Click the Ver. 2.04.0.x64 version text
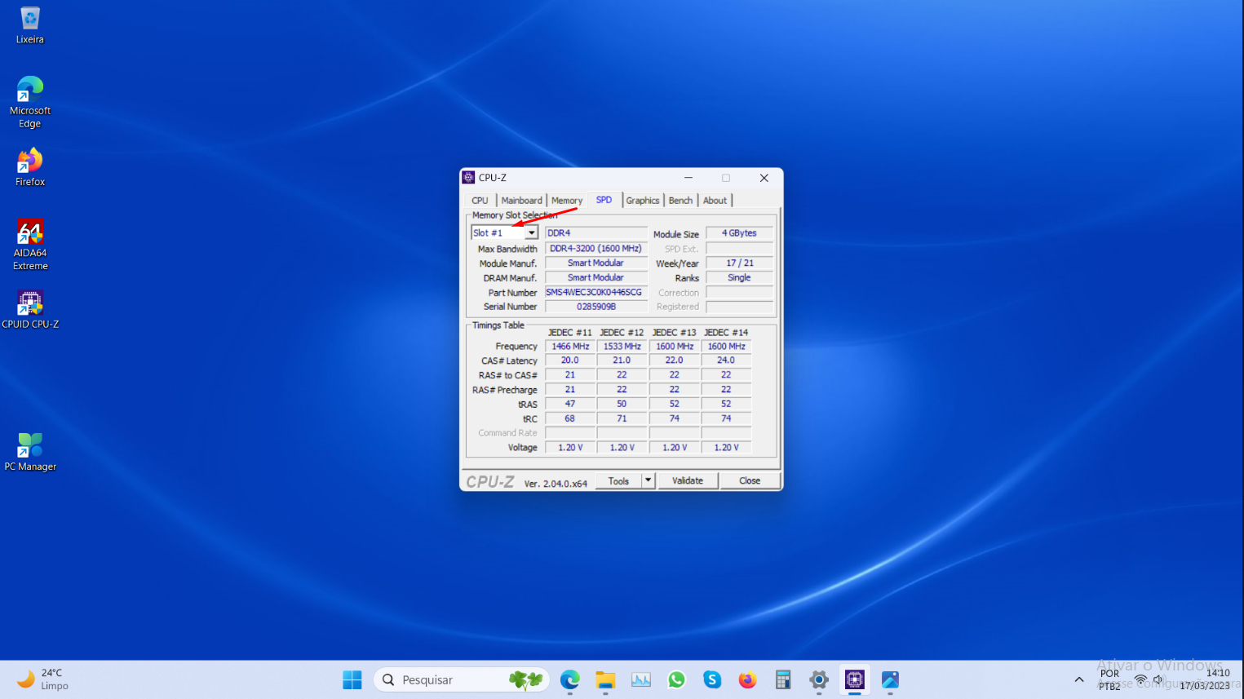This screenshot has height=699, width=1244. [556, 484]
